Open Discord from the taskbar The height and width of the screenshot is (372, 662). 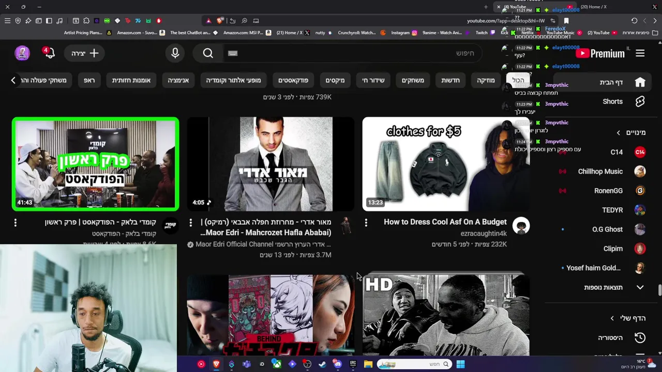click(338, 364)
